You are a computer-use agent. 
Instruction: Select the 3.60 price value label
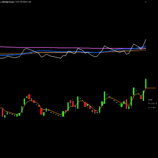(150, 100)
